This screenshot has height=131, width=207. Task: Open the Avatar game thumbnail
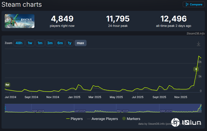[x=19, y=21]
